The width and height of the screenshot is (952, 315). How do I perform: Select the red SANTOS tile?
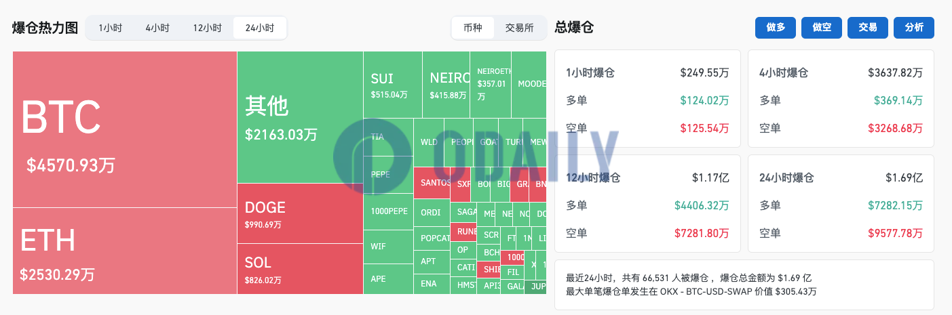431,183
